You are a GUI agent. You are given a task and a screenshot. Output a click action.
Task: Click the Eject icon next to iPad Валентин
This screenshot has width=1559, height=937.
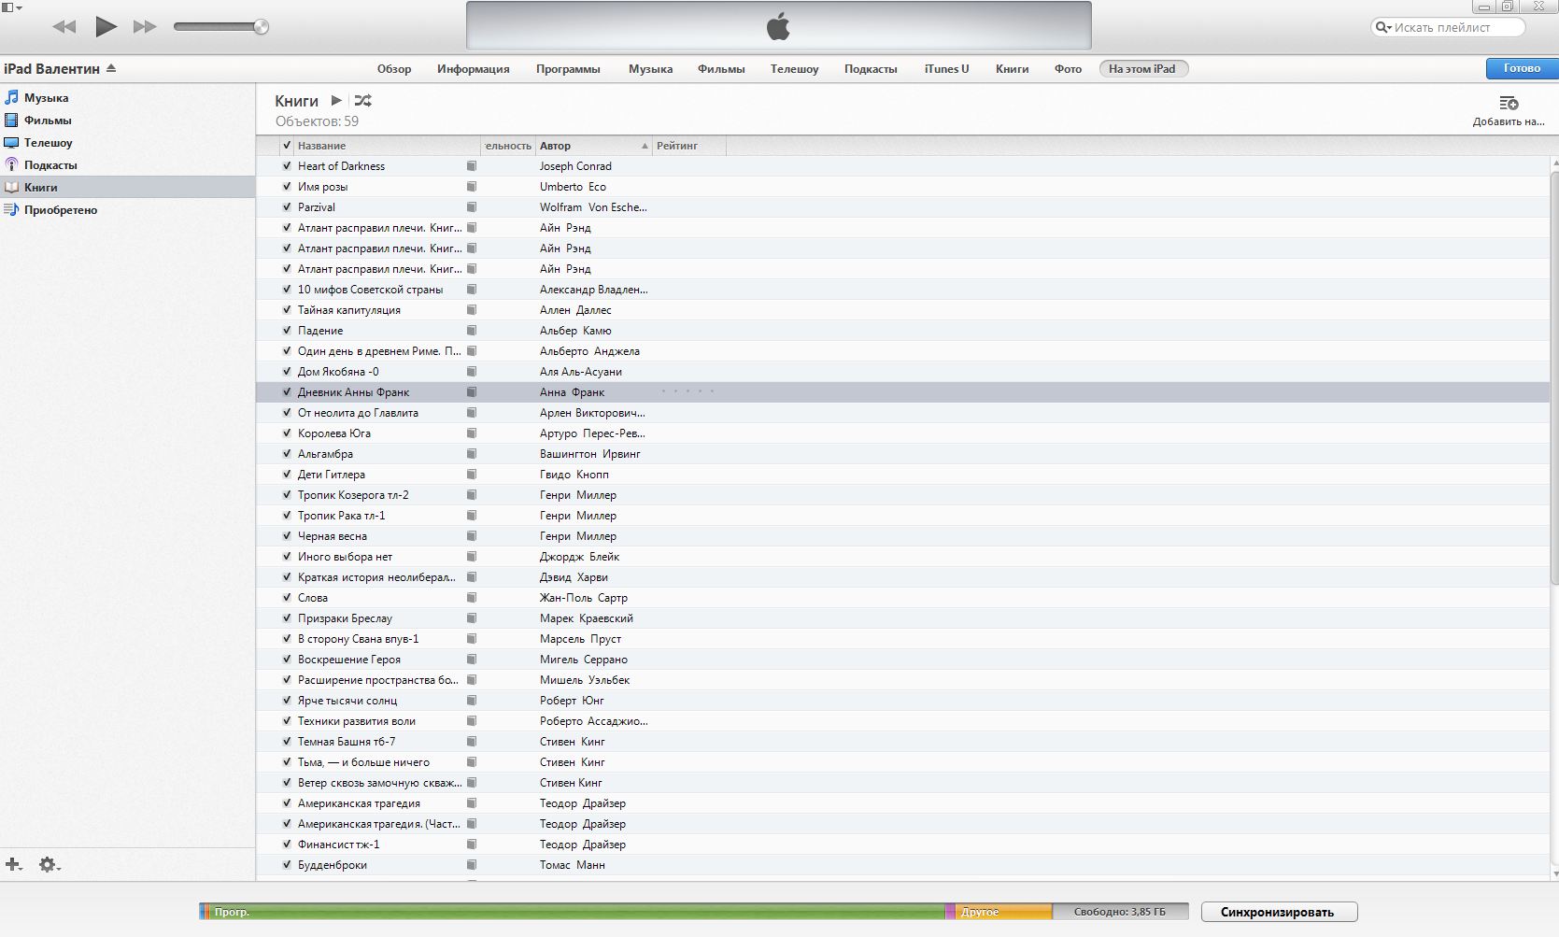pyautogui.click(x=111, y=68)
